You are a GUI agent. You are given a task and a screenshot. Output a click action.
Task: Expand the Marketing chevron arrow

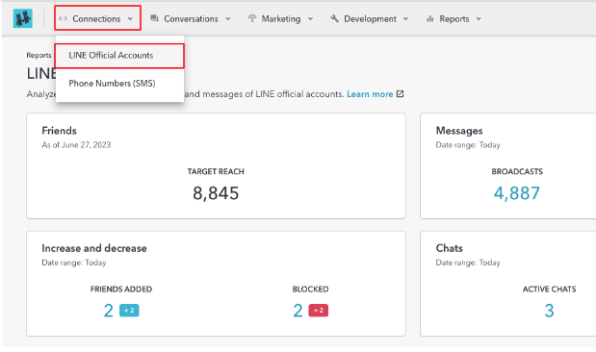point(310,18)
